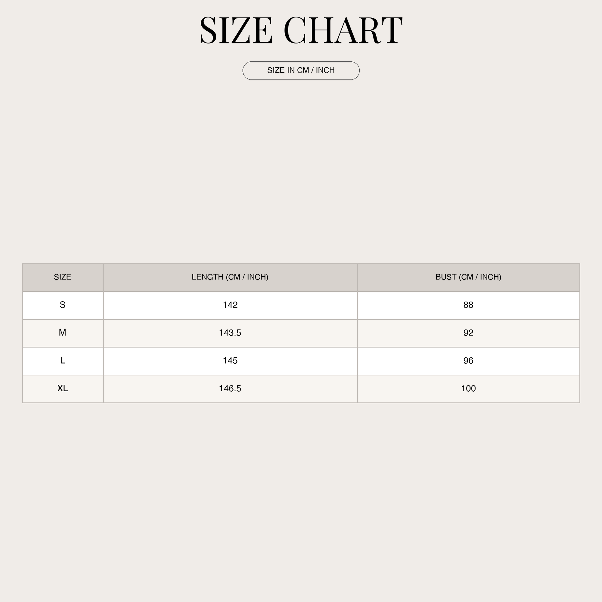Viewport: 602px width, 602px height.
Task: Select bust value 88
Action: [x=468, y=305]
